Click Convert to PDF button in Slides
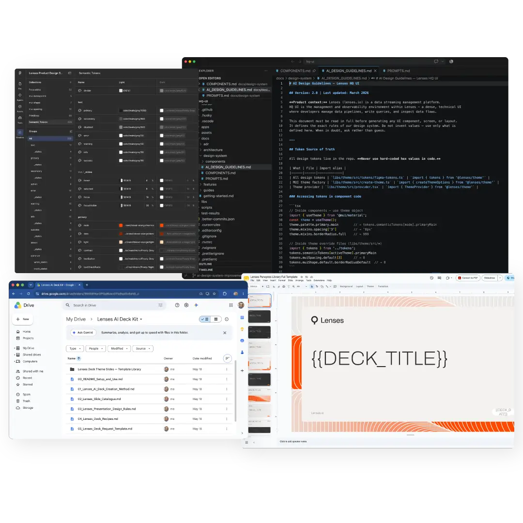The height and width of the screenshot is (523, 523). (468, 278)
